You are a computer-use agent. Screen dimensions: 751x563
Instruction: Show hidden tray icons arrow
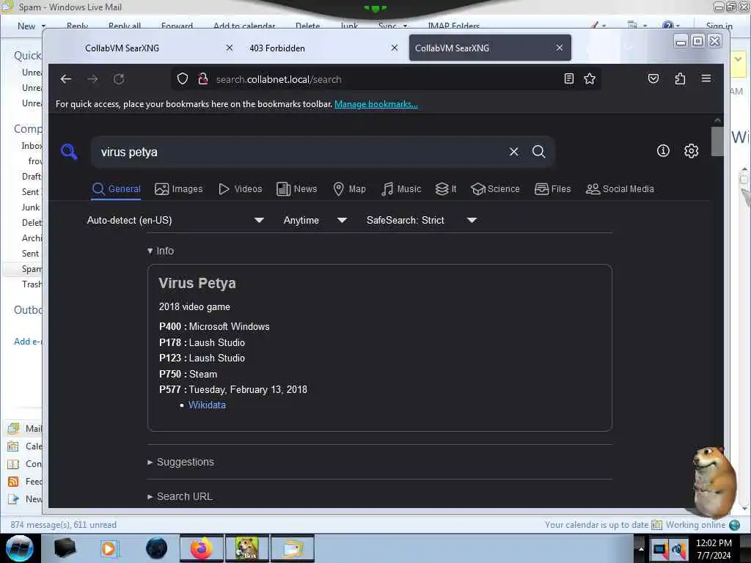[641, 548]
